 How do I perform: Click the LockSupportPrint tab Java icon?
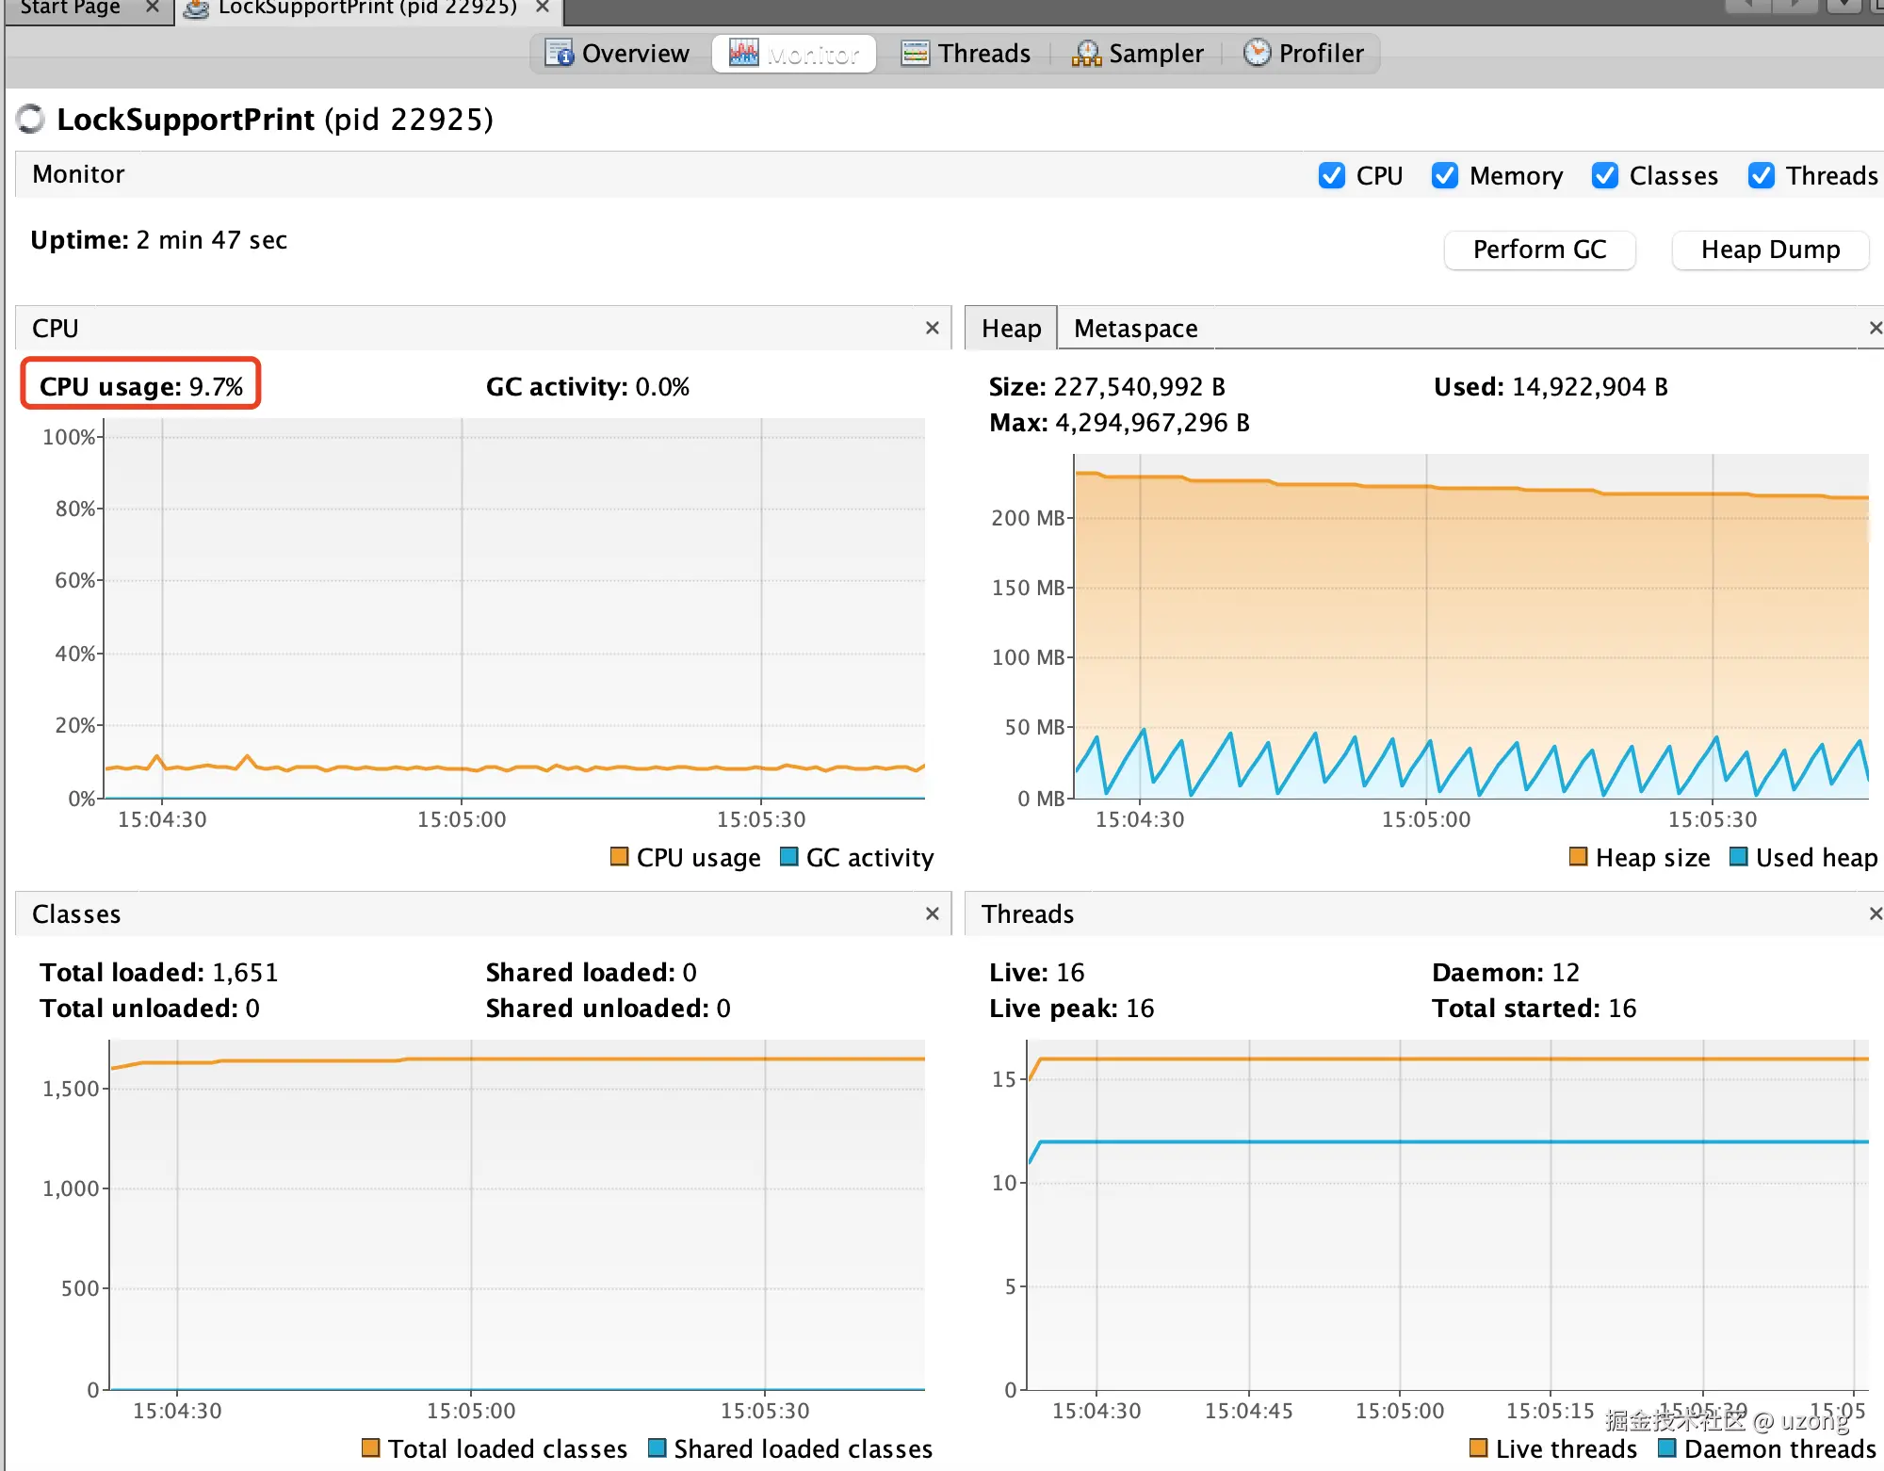click(196, 8)
